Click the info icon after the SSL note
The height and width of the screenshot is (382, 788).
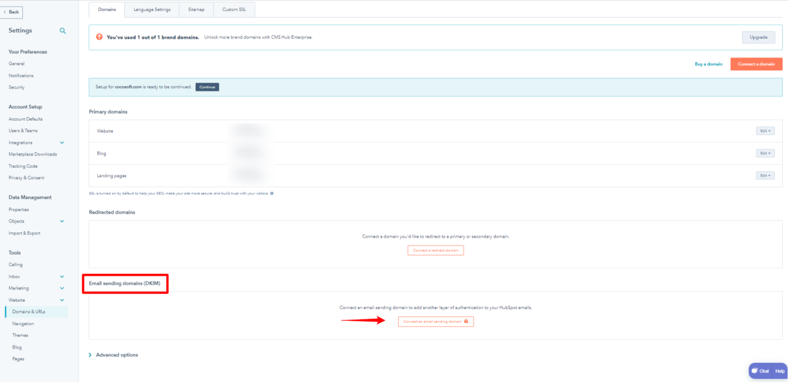click(272, 193)
